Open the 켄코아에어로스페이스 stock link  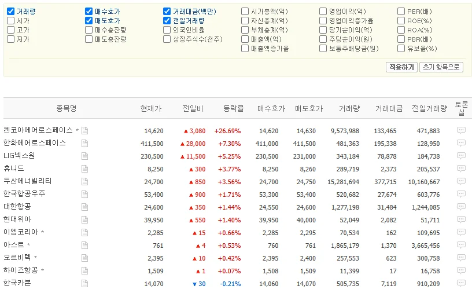click(x=38, y=130)
